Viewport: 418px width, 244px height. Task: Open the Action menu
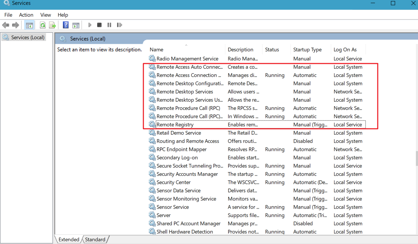click(x=26, y=15)
